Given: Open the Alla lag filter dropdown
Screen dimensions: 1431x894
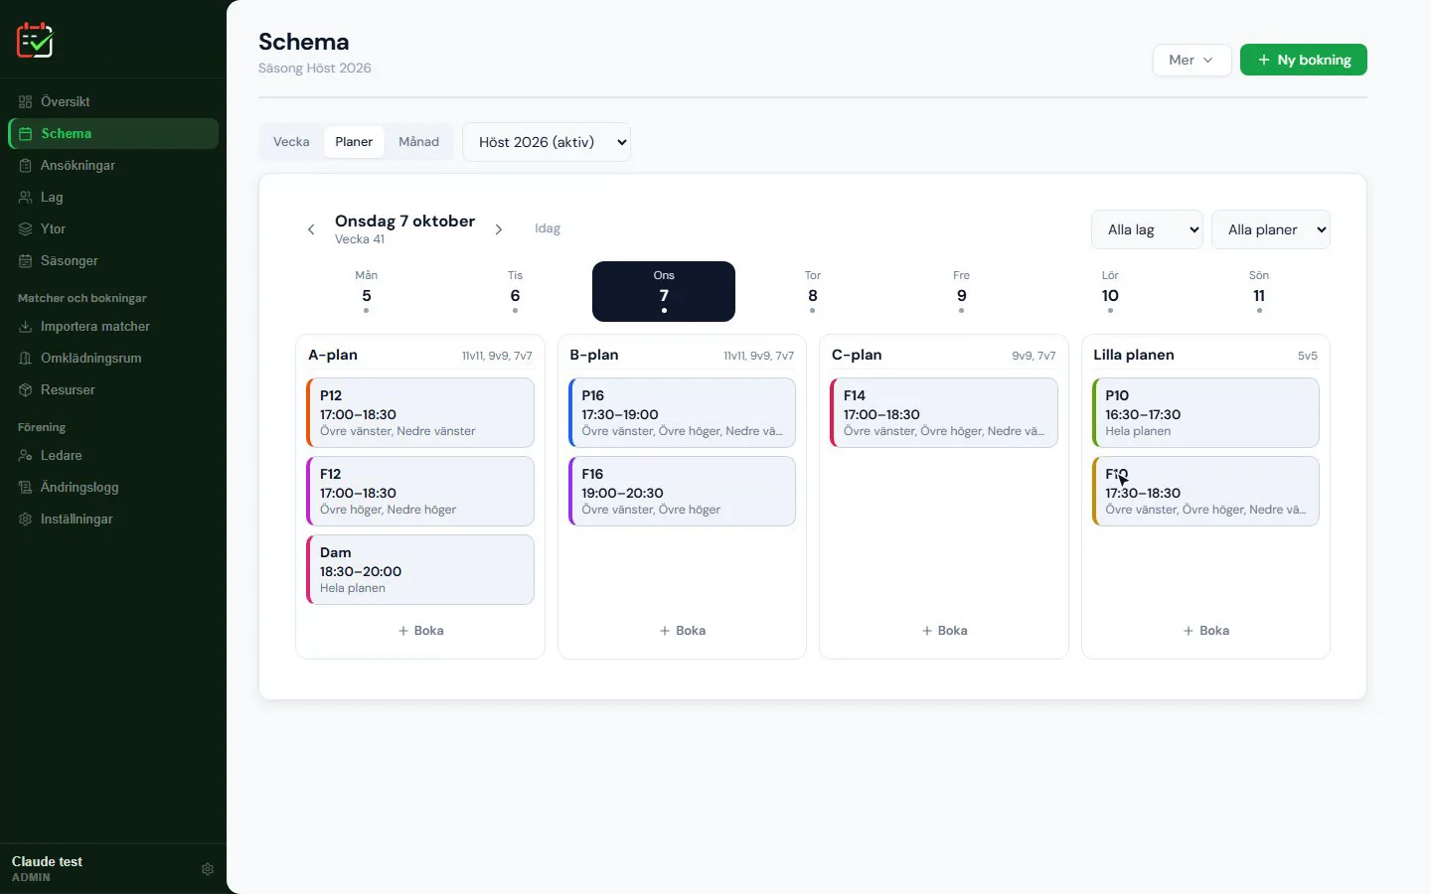Looking at the screenshot, I should pos(1147,229).
